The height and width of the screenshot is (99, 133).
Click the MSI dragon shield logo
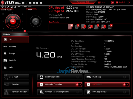pyautogui.click(x=2, y=2)
